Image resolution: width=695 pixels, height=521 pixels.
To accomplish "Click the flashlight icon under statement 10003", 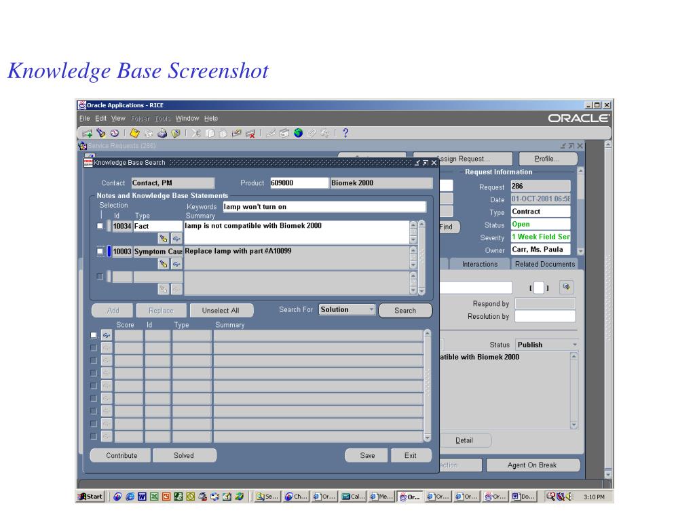I will (164, 264).
